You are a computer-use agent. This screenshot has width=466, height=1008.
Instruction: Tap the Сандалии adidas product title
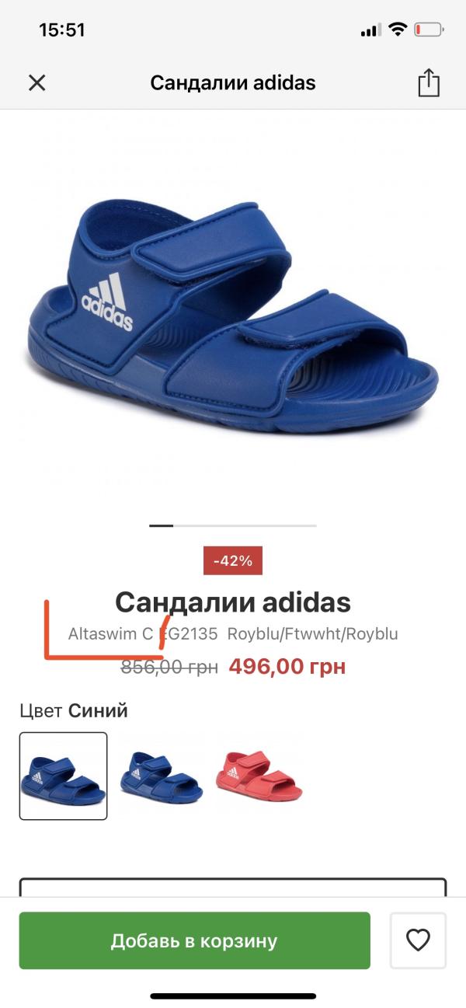click(233, 602)
